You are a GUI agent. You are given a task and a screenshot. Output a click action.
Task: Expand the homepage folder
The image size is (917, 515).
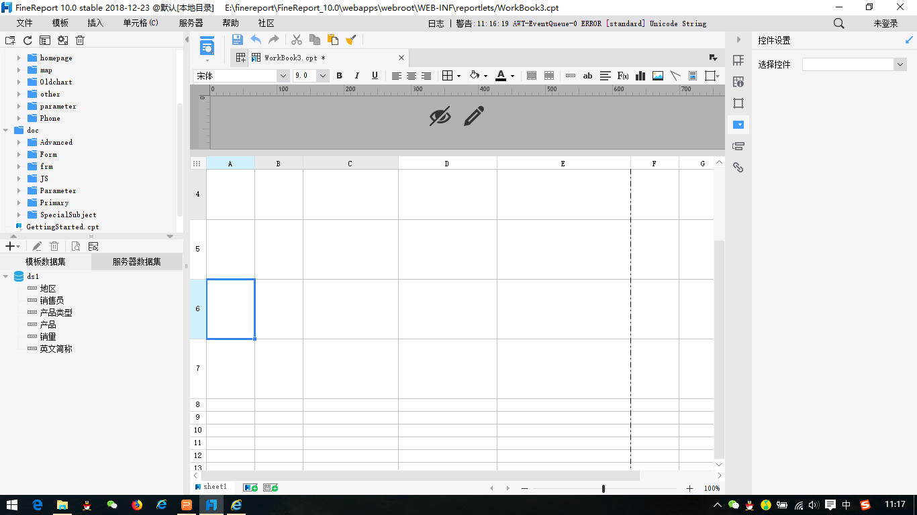tap(19, 58)
